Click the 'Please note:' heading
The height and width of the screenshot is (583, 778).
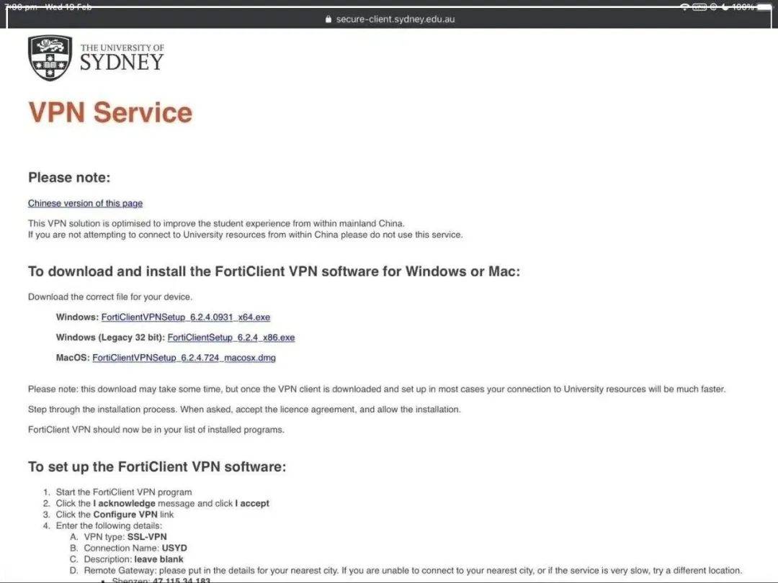tap(69, 178)
